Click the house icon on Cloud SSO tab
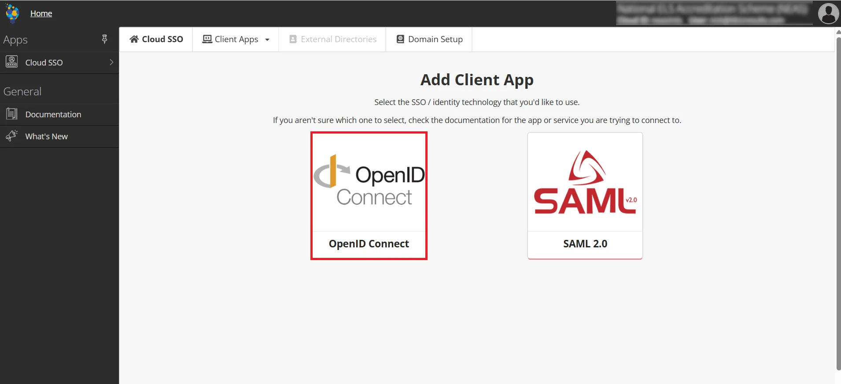This screenshot has width=841, height=384. tap(134, 39)
